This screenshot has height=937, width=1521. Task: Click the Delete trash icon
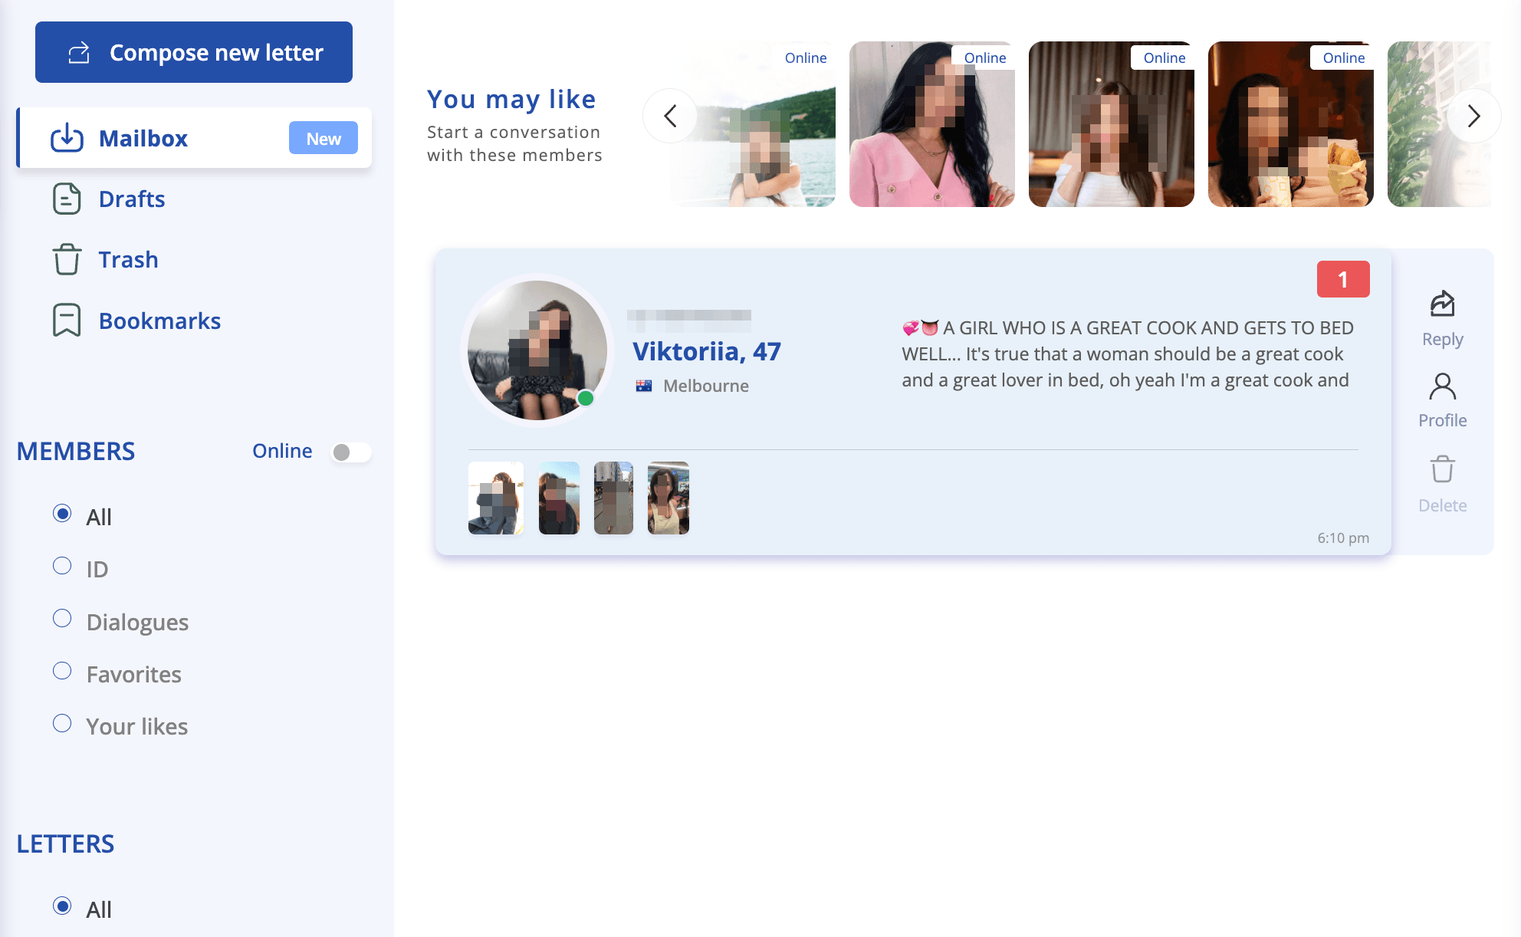(1442, 468)
